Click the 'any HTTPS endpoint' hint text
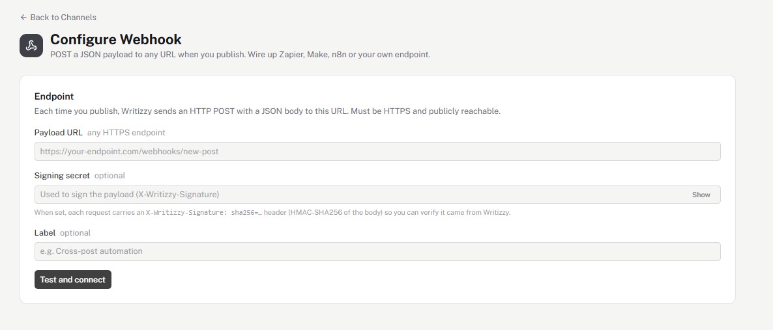Viewport: 773px width, 330px height. (126, 133)
